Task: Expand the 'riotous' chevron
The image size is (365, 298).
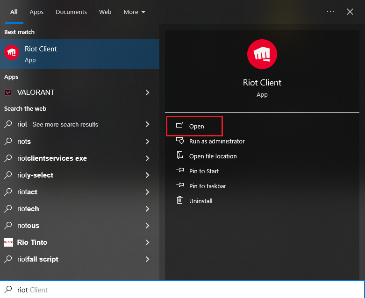Action: 147,226
